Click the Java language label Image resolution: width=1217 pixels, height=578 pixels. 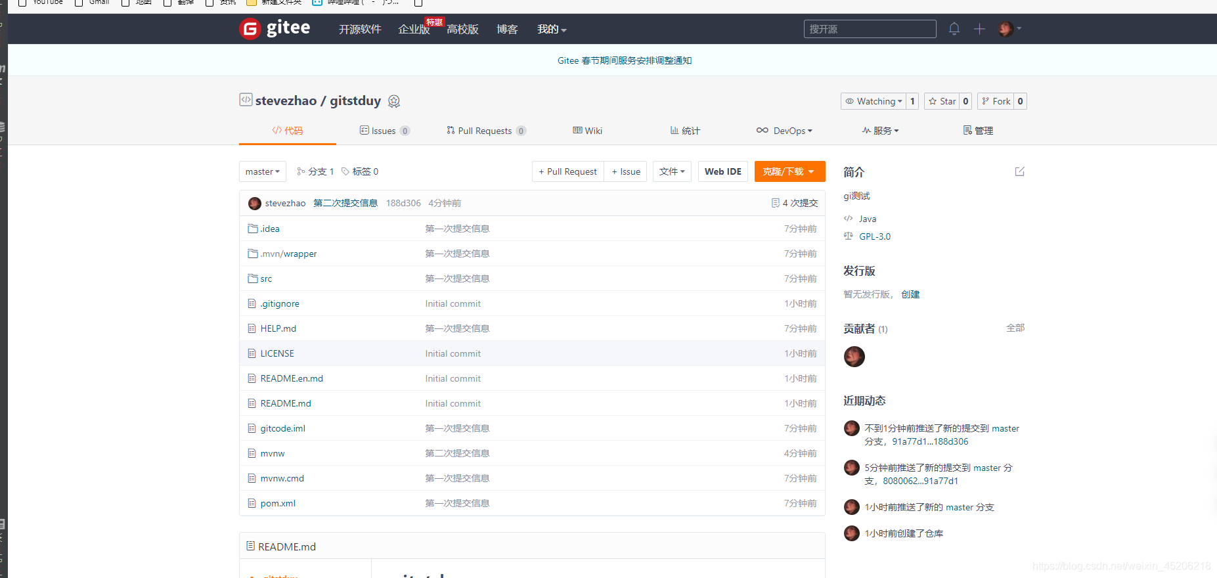pyautogui.click(x=868, y=219)
